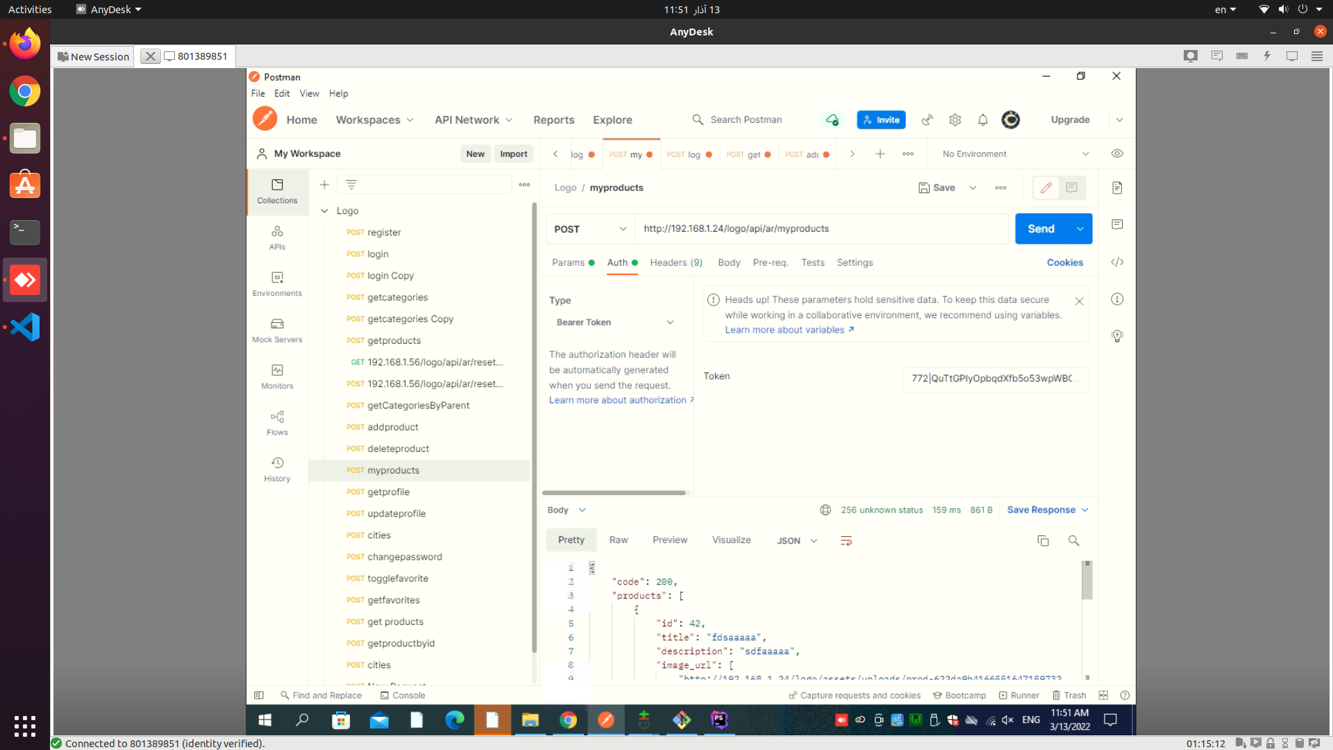Open the File menu
Image resolution: width=1333 pixels, height=750 pixels.
[258, 93]
